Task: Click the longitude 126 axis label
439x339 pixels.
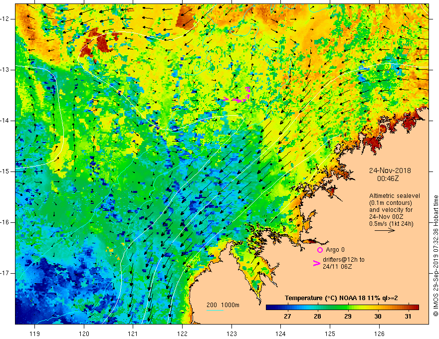Action: click(379, 334)
